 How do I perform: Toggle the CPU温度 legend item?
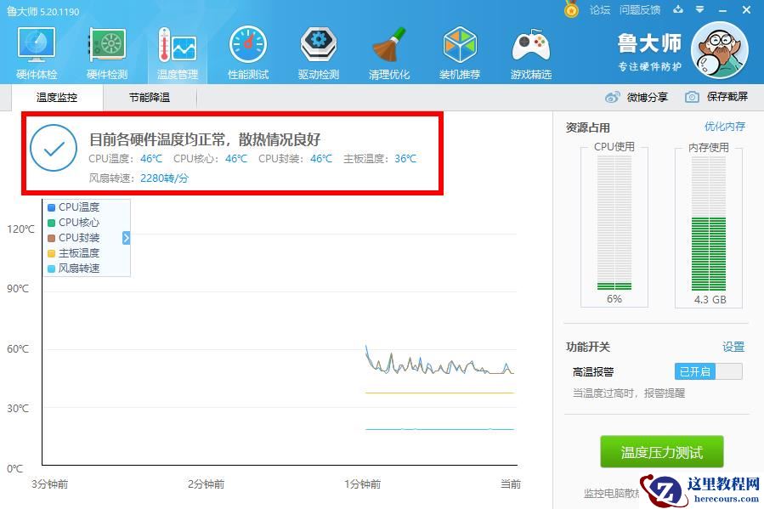point(76,206)
